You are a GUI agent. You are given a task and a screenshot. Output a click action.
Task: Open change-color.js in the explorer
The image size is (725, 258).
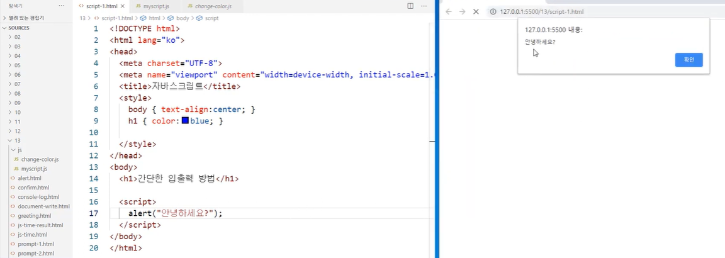coord(36,159)
